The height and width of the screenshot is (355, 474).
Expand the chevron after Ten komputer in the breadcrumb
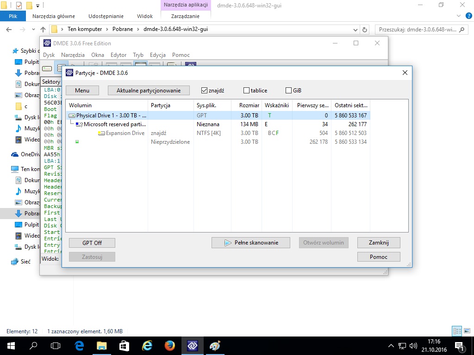pyautogui.click(x=107, y=29)
